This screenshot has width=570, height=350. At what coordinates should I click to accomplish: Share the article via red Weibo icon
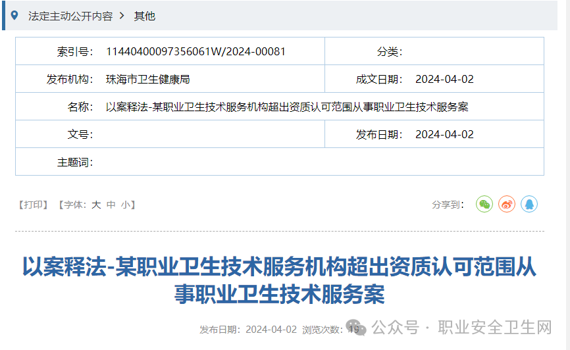(x=507, y=204)
